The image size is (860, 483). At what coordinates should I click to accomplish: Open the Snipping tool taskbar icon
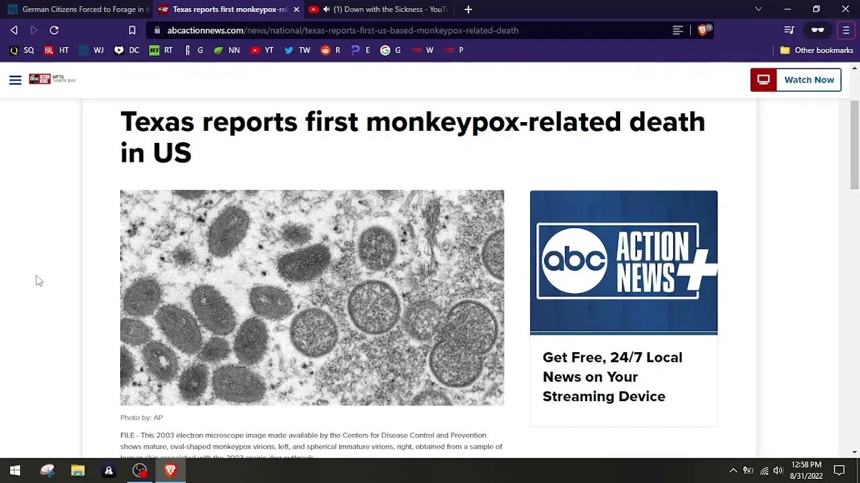[47, 470]
